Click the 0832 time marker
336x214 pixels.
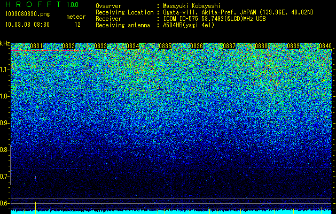pyautogui.click(x=68, y=46)
